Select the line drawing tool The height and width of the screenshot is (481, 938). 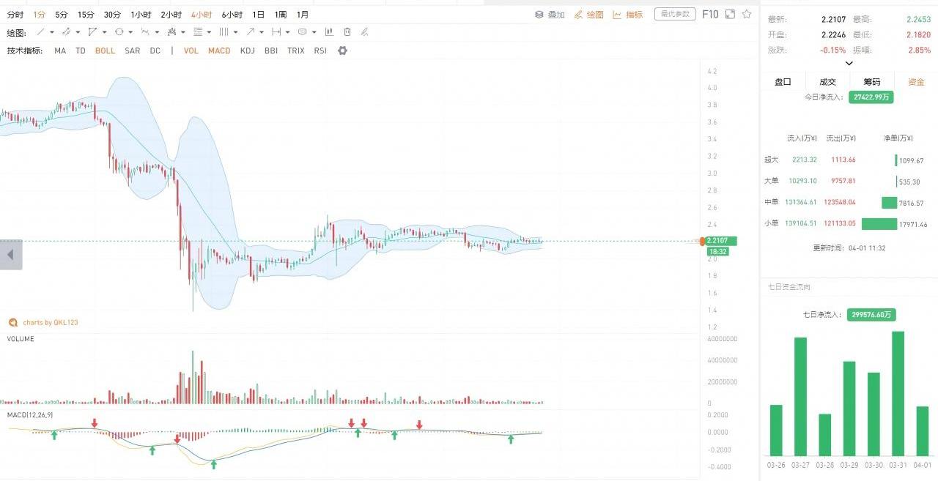point(40,32)
